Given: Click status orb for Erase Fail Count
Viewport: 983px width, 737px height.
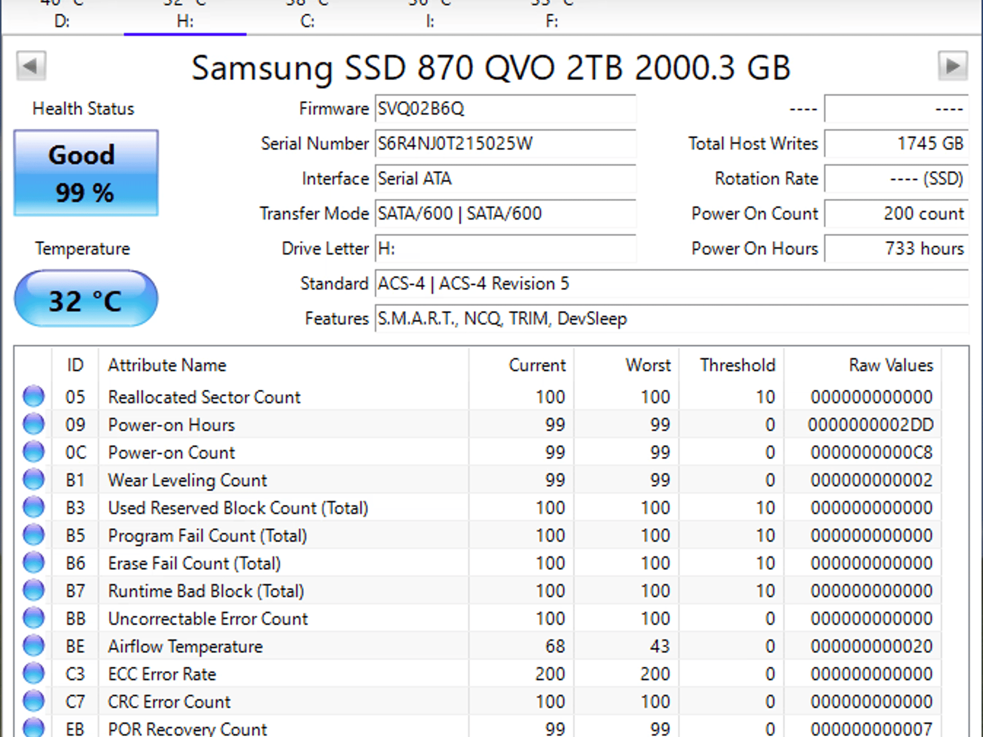Looking at the screenshot, I should pyautogui.click(x=34, y=562).
